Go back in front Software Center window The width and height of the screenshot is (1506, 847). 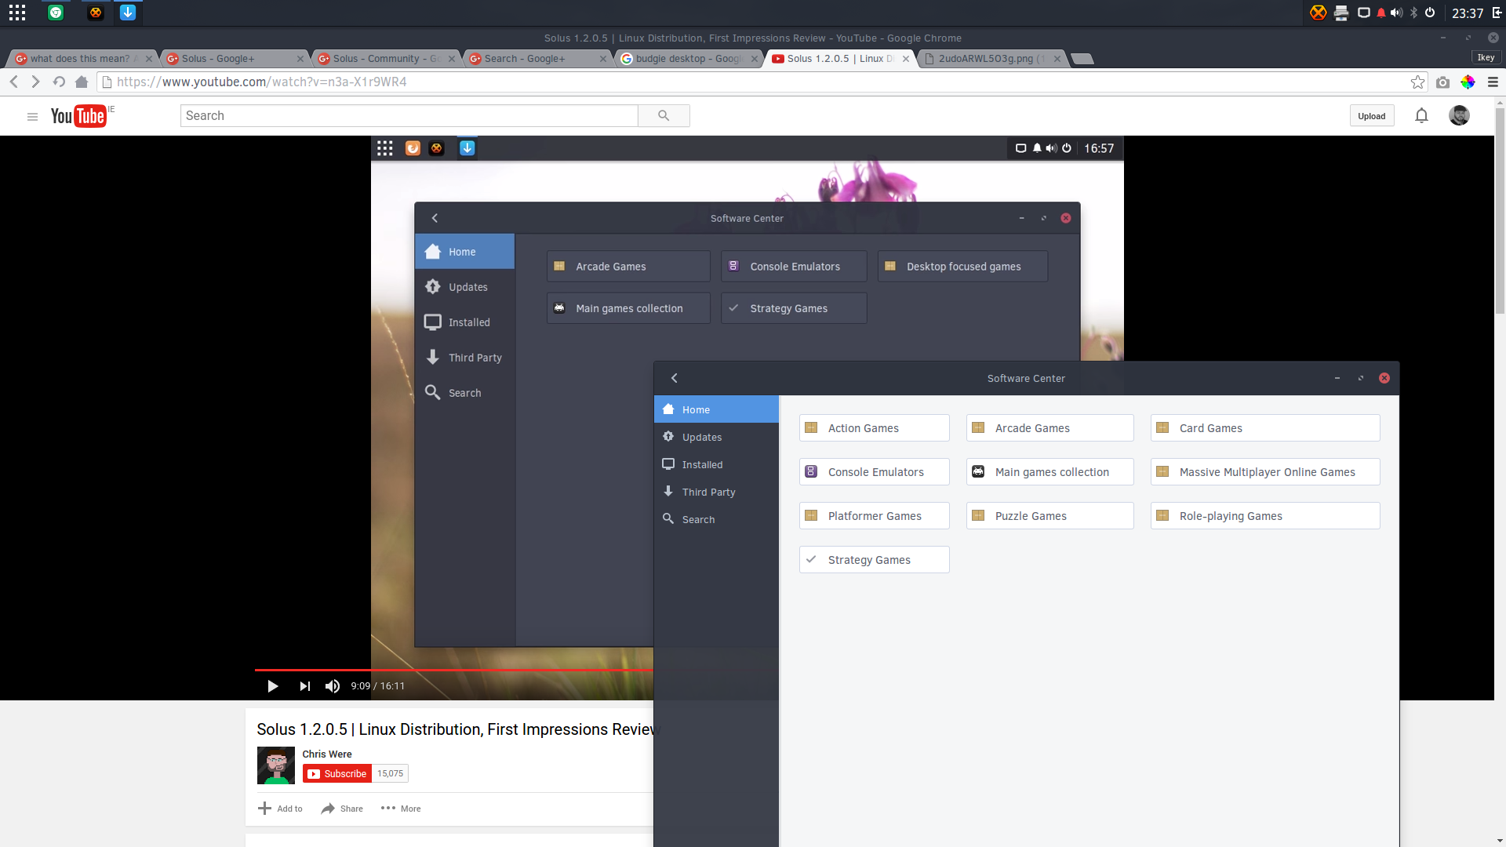[675, 378]
